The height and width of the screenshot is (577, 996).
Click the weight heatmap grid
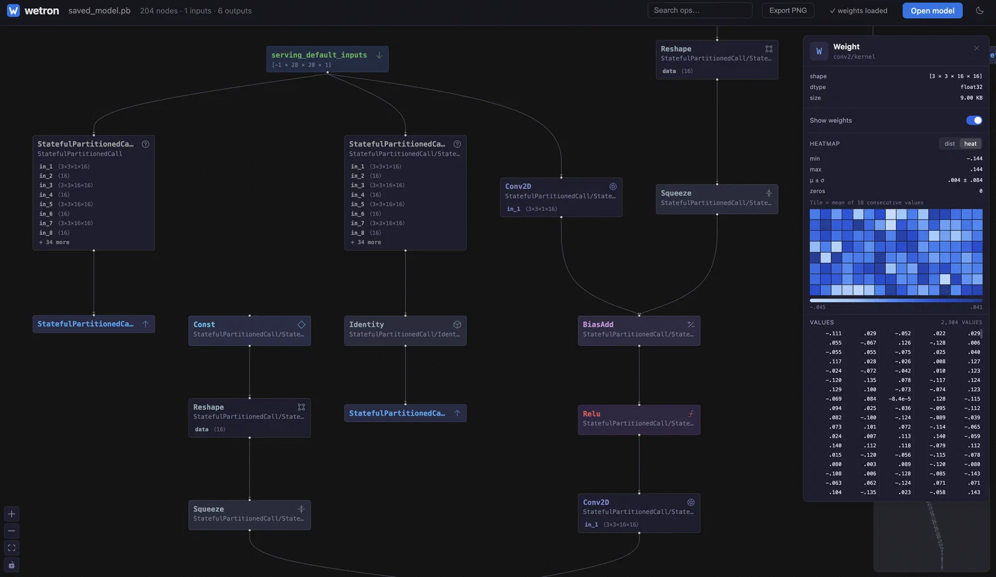click(x=896, y=252)
